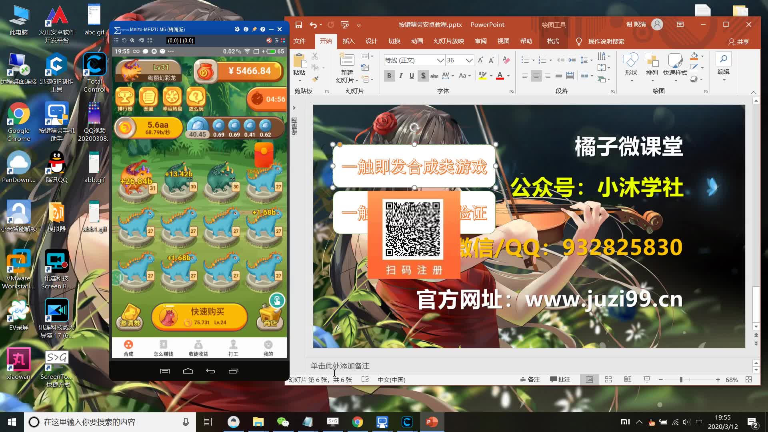
Task: Switch to the Insert tab
Action: click(x=348, y=41)
